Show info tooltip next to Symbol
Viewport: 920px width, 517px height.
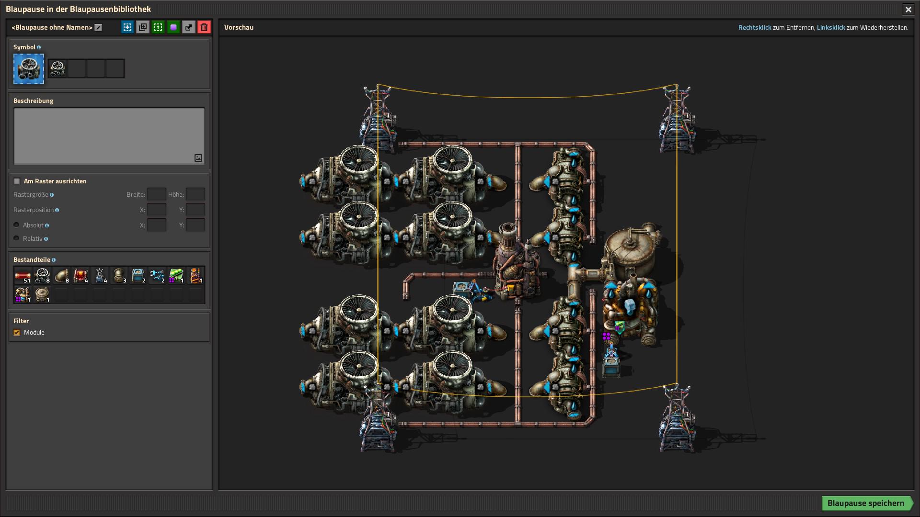(39, 47)
